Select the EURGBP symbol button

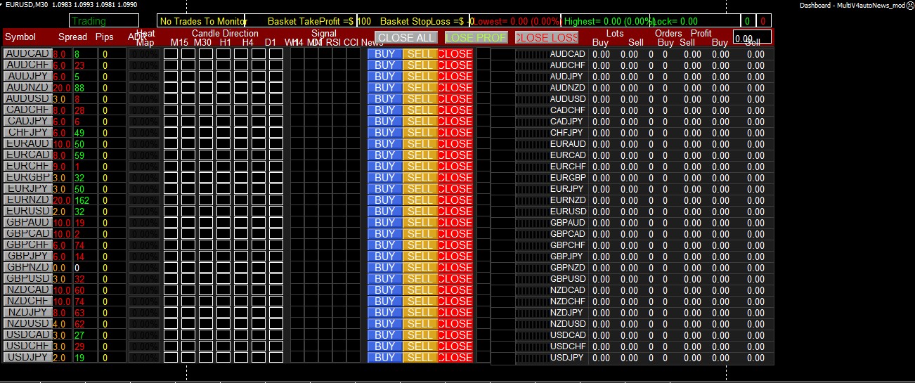tap(27, 177)
